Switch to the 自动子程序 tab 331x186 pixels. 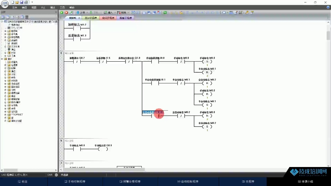[x=108, y=18]
